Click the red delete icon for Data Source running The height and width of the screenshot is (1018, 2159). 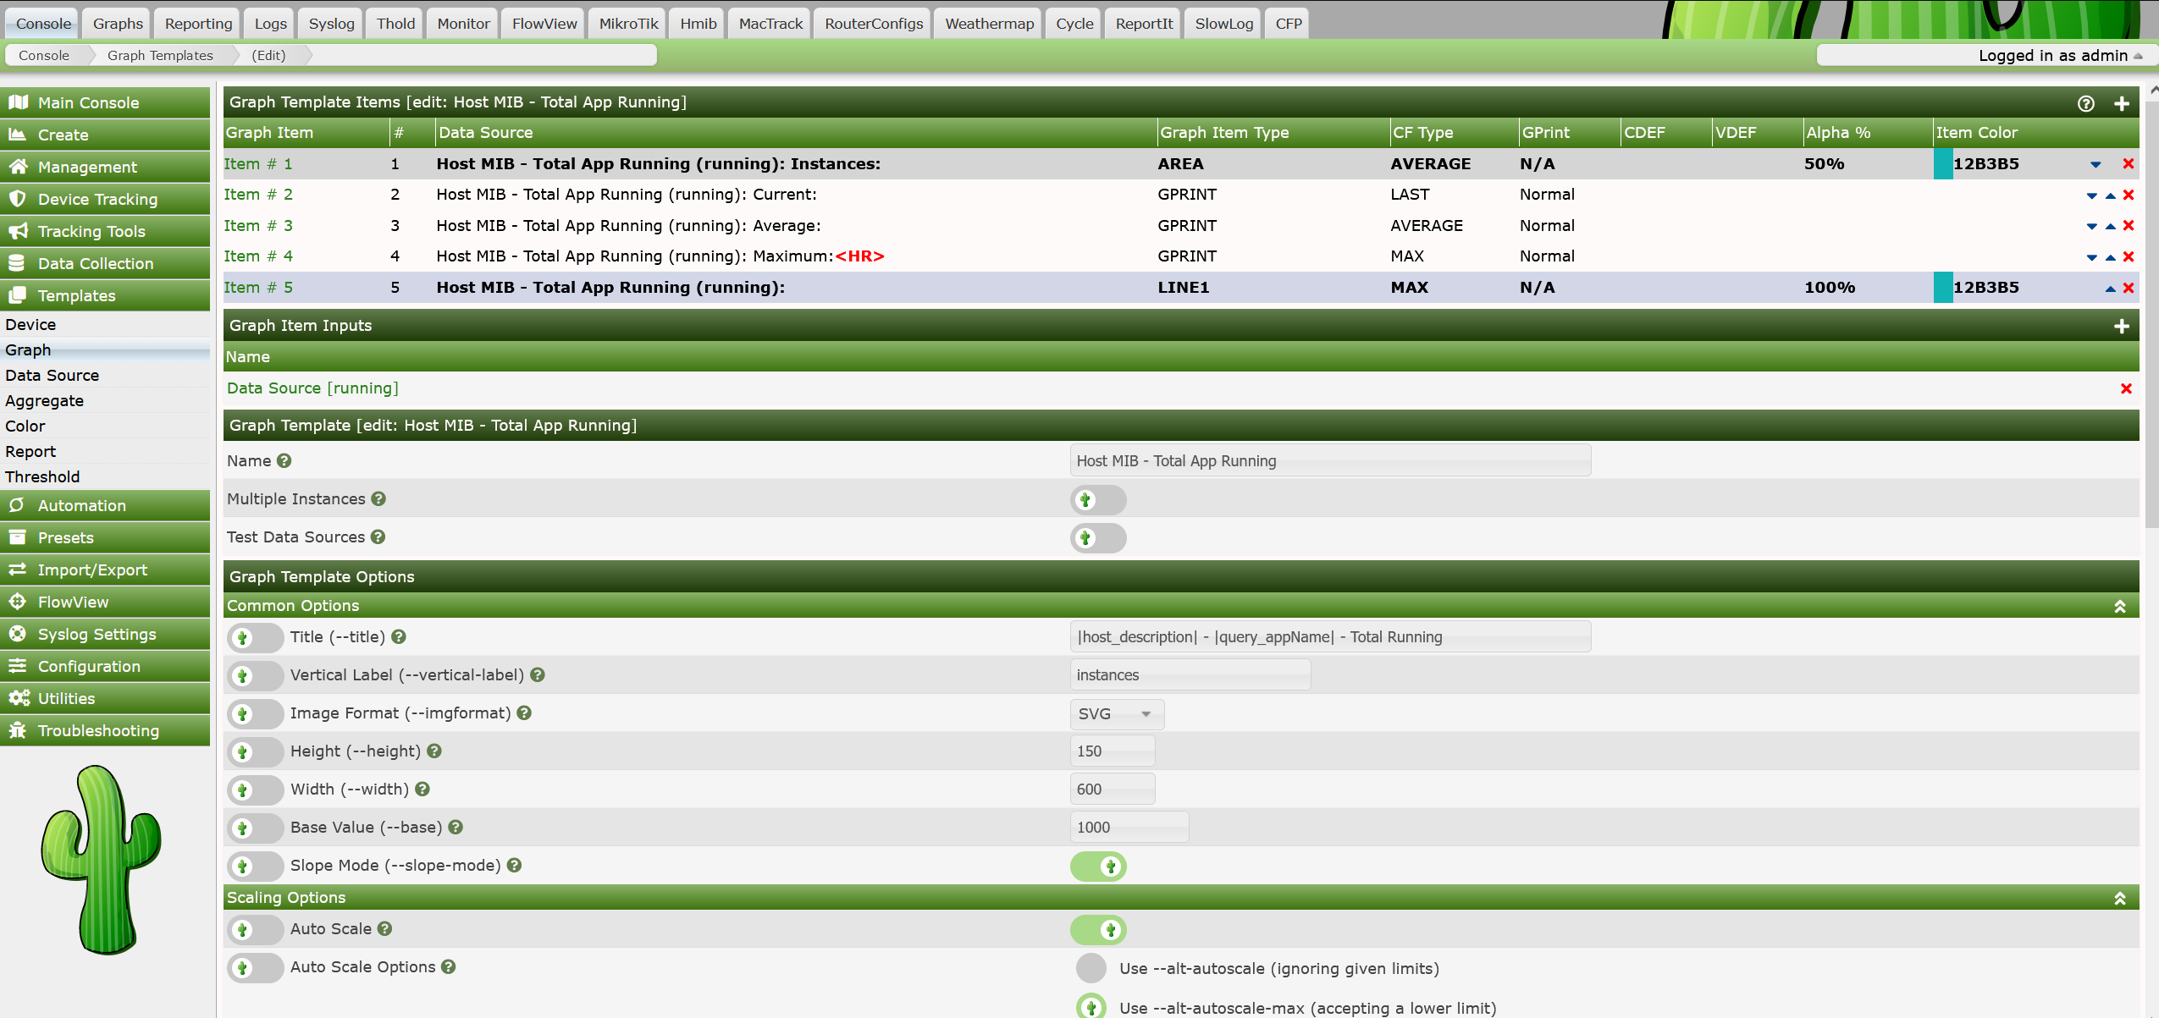2126,387
